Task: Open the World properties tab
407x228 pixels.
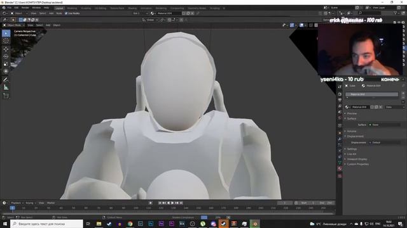Action: [x=340, y=118]
